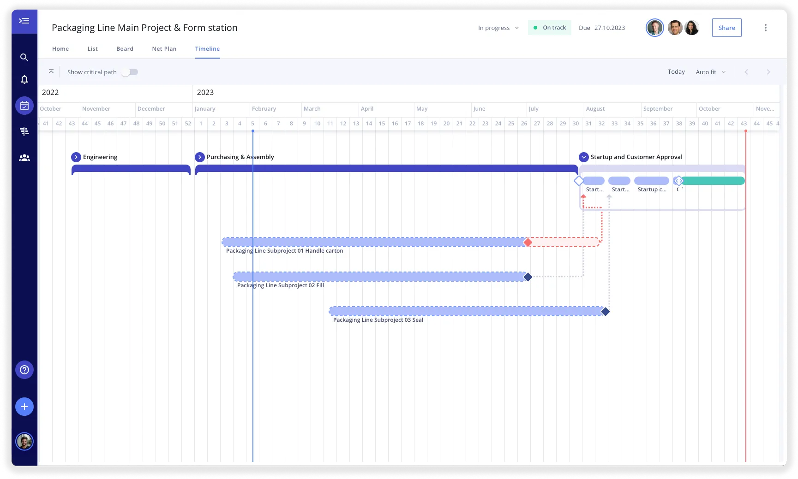Viewport: 798px width, 479px height.
Task: Open notifications via the bell icon
Action: click(x=24, y=79)
